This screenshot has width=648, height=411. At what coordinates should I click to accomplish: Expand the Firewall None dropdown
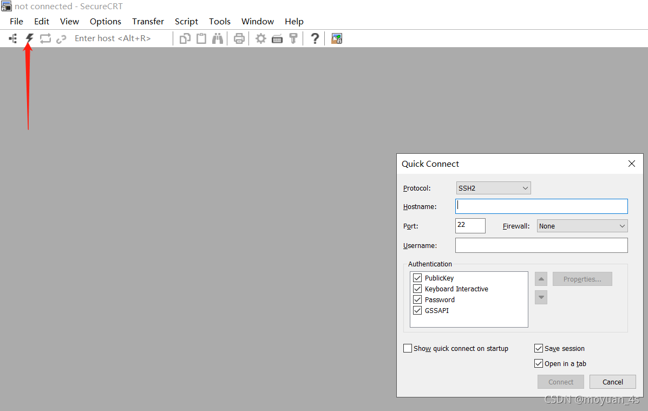coord(582,226)
